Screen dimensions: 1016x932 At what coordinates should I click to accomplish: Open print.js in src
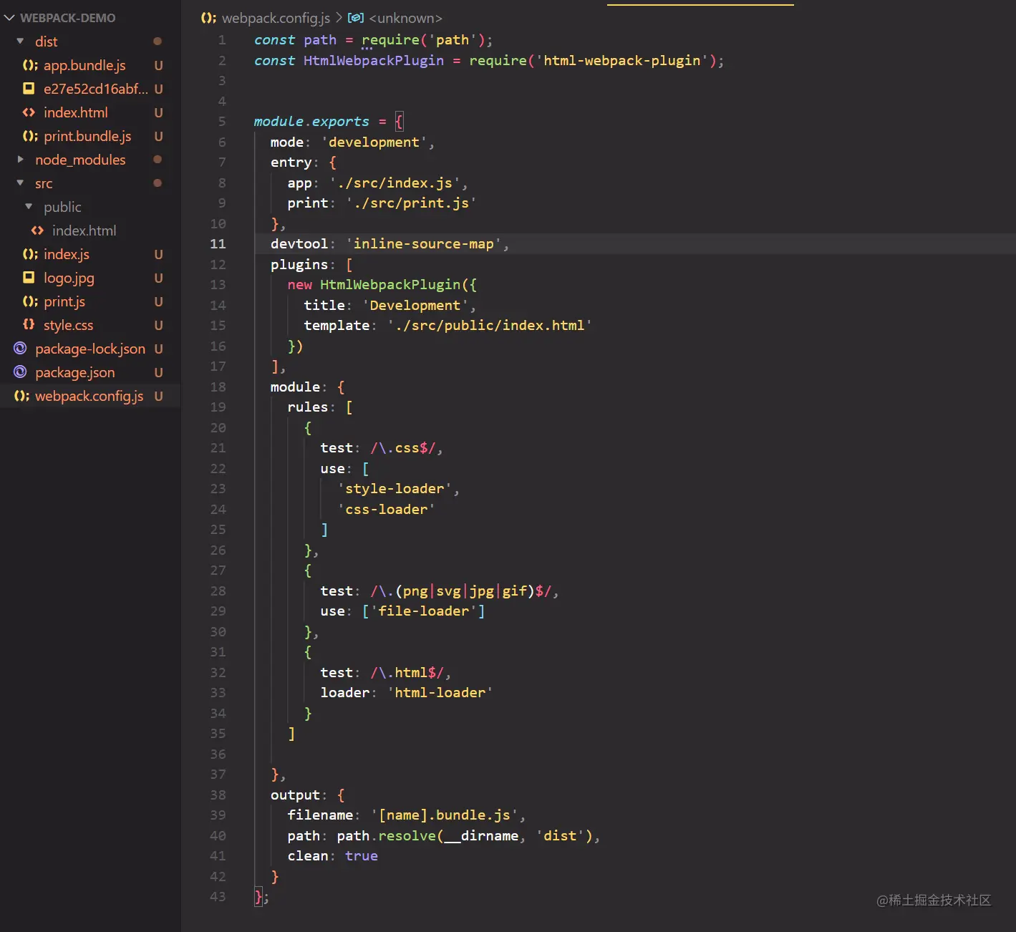[x=64, y=301]
